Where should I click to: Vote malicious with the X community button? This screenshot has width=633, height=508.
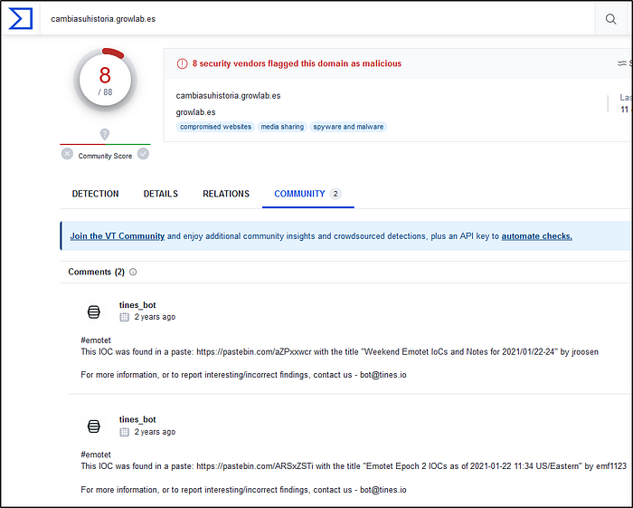(x=67, y=154)
